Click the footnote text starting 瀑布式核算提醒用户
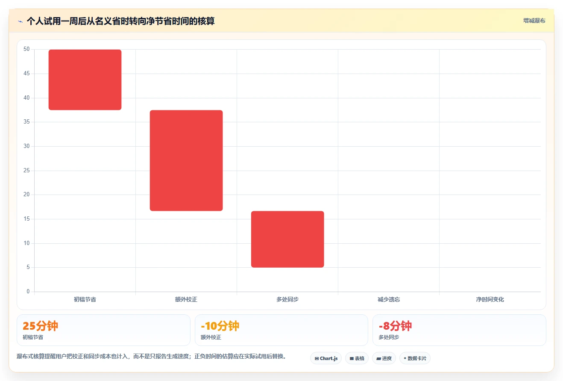Image resolution: width=563 pixels, height=381 pixels. 151,356
